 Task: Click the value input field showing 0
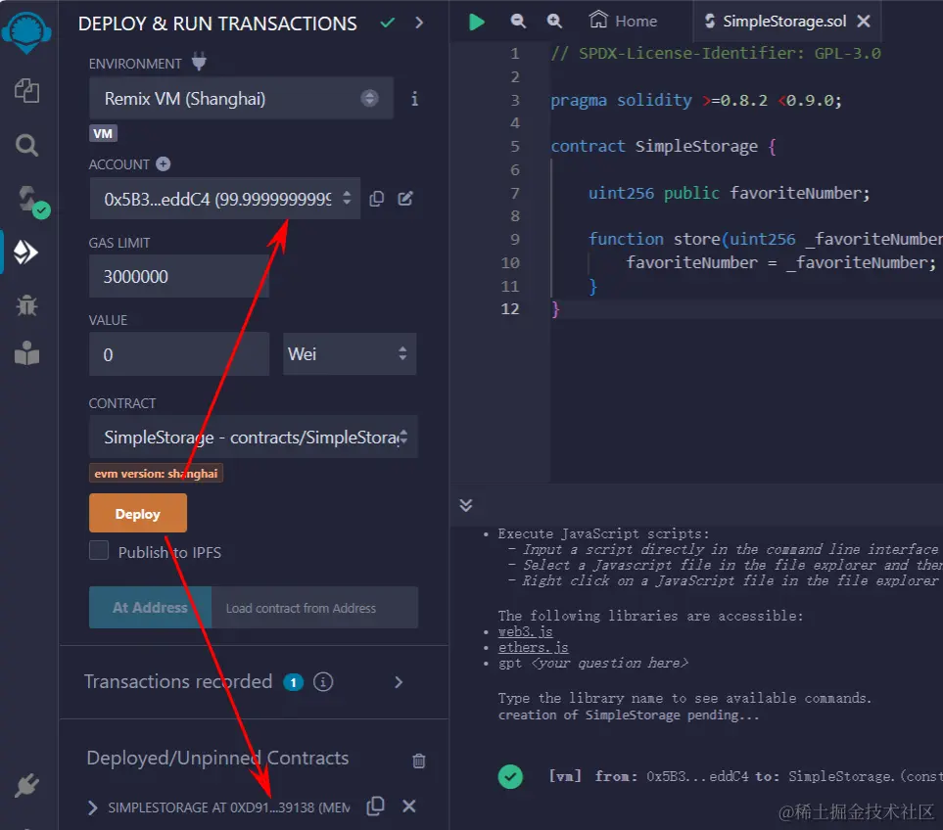[179, 354]
